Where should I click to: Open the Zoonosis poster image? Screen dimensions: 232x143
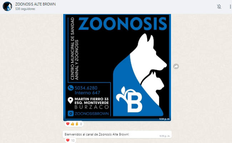[117, 68]
